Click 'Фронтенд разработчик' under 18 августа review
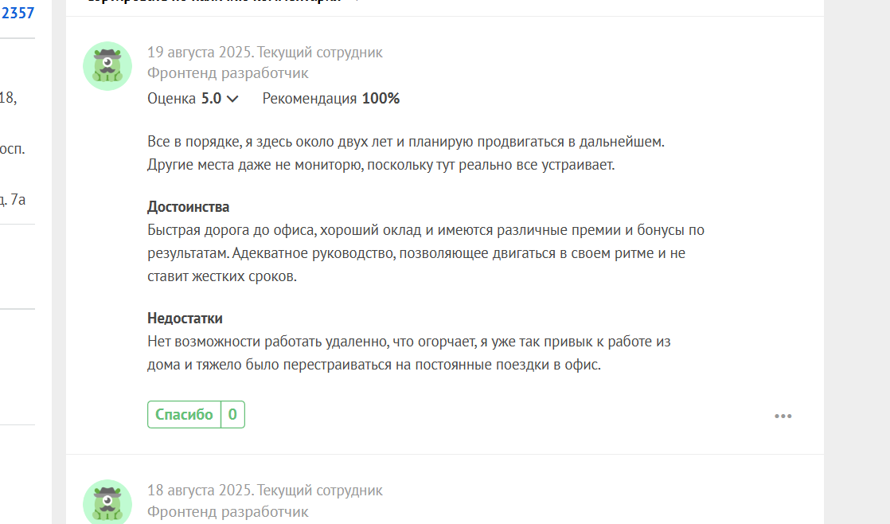Viewport: 890px width, 524px height. [228, 511]
